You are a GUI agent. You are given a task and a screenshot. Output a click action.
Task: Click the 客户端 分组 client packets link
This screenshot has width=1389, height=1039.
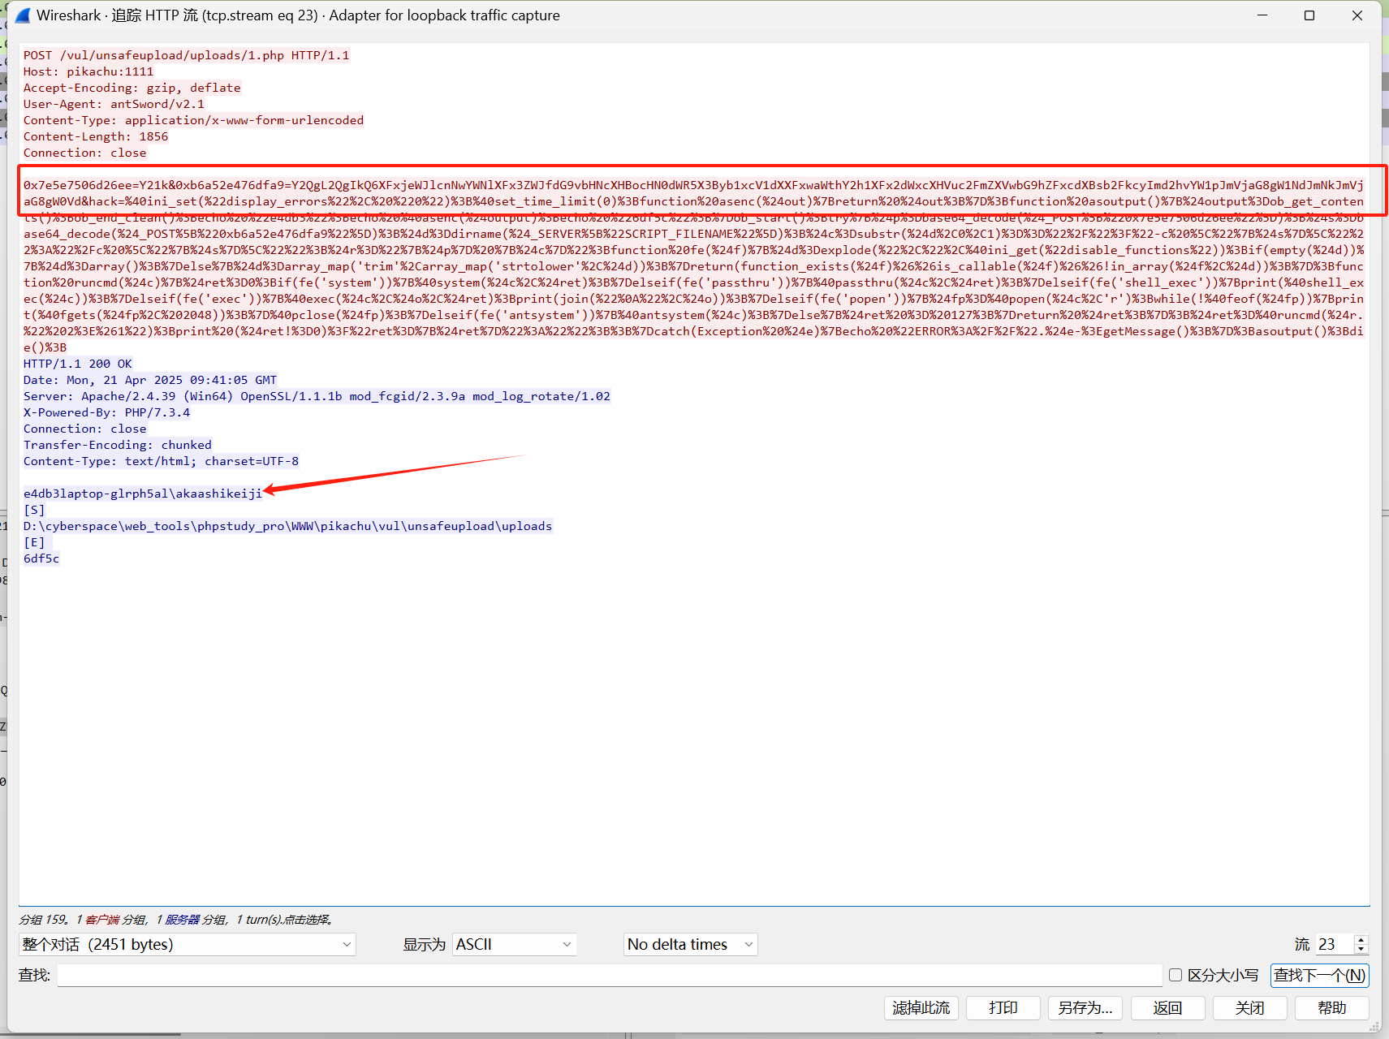coord(115,920)
